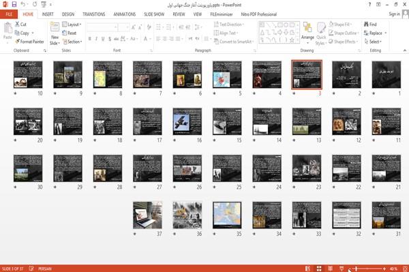
Task: Click Fit slide to window icon
Action: coord(405,269)
